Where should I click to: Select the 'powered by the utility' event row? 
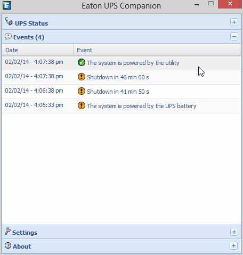point(122,63)
